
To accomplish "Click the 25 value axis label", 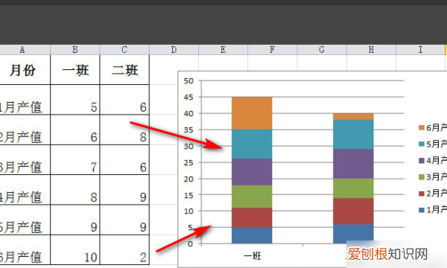I will click(188, 162).
